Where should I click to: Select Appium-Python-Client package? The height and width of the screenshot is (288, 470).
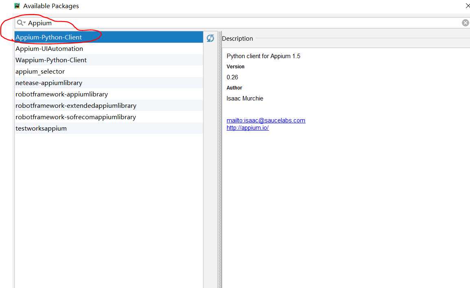(x=109, y=37)
